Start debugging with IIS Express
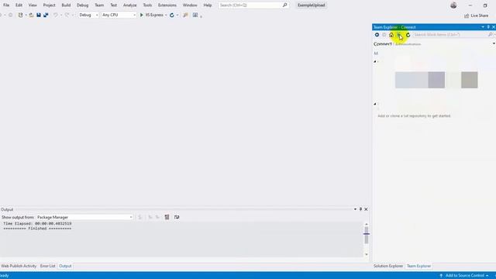 pyautogui.click(x=152, y=15)
